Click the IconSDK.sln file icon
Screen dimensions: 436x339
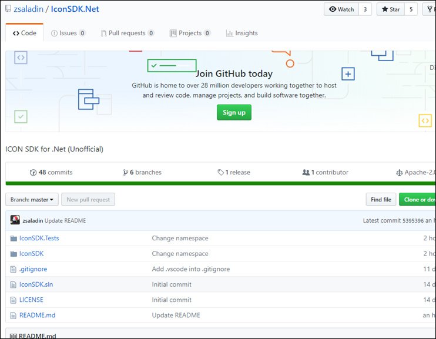[13, 284]
